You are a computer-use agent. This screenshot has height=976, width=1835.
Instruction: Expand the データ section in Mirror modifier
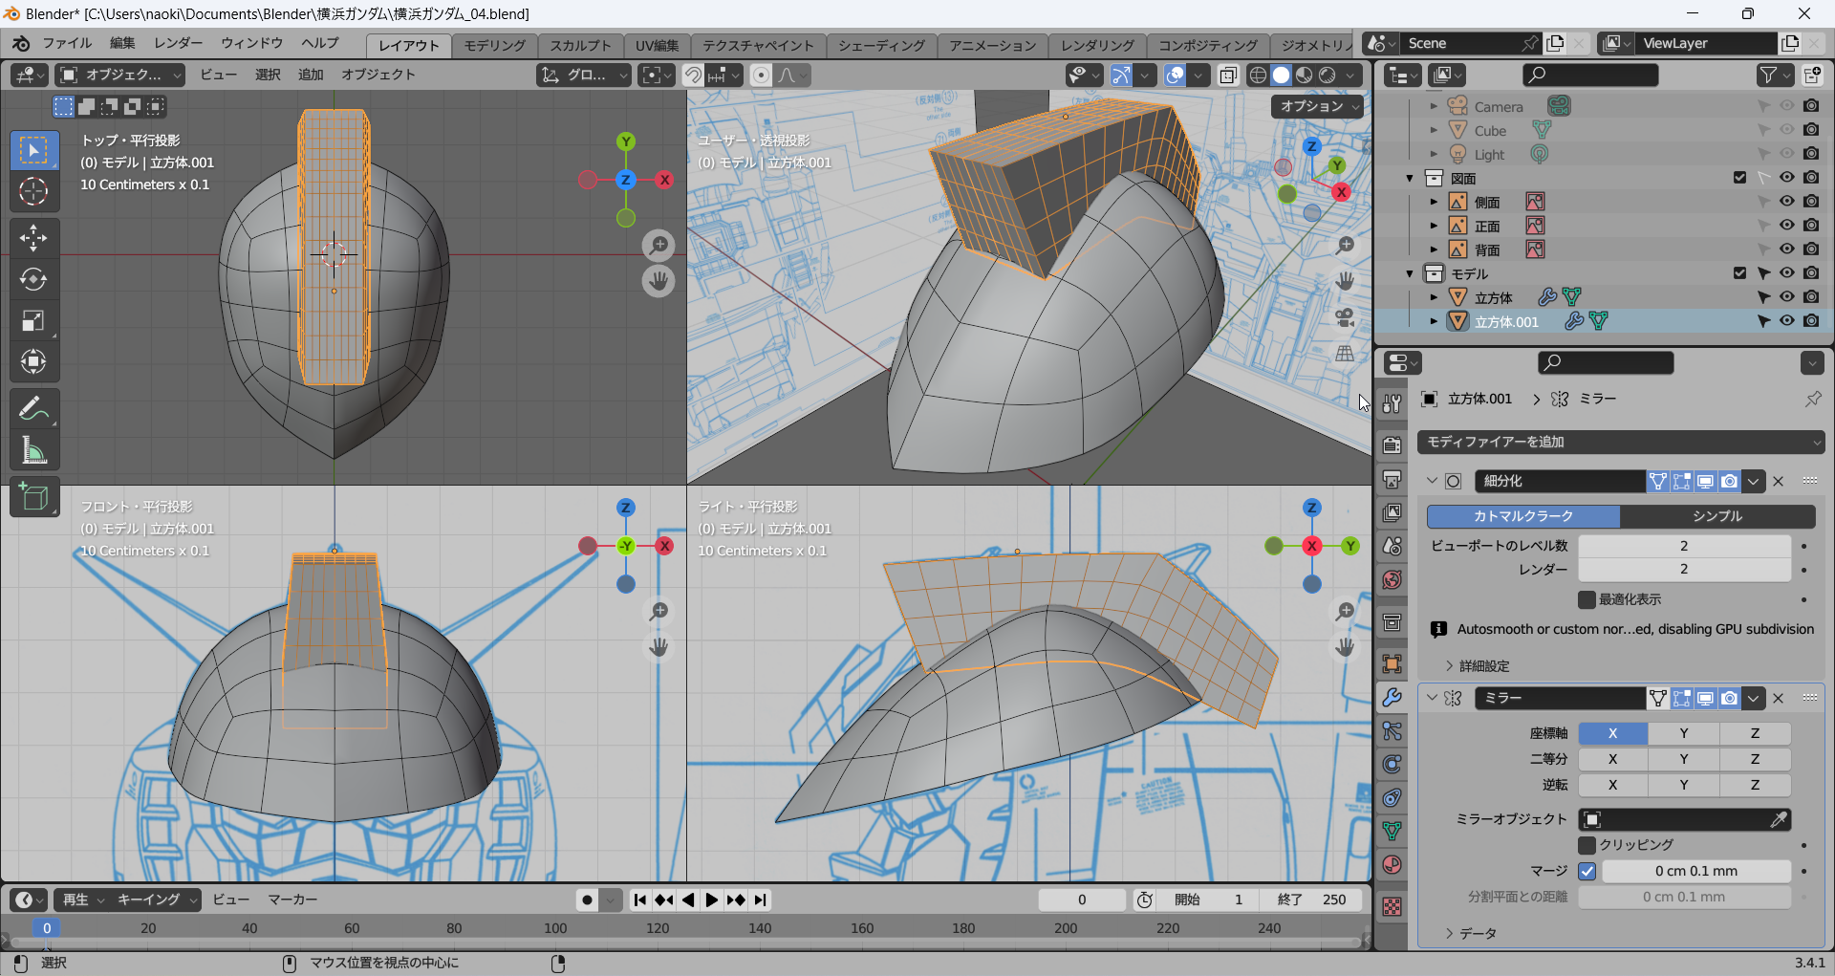coord(1477,933)
